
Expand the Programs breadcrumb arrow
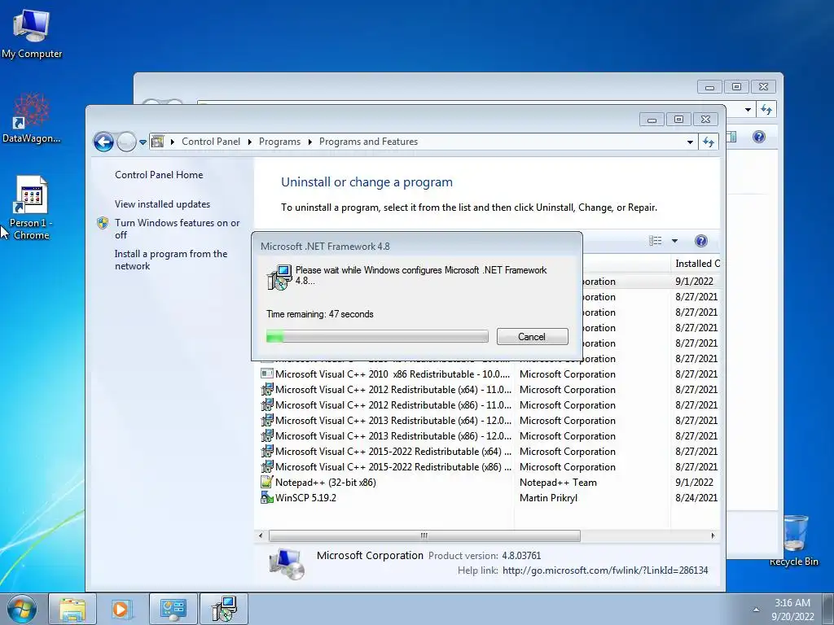click(x=310, y=142)
